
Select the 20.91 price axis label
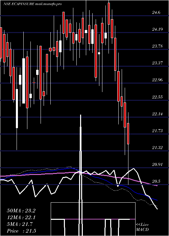point(158,165)
